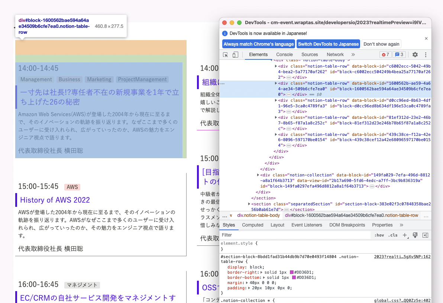
Task: Click the AWS tag label
Action: pos(72,187)
